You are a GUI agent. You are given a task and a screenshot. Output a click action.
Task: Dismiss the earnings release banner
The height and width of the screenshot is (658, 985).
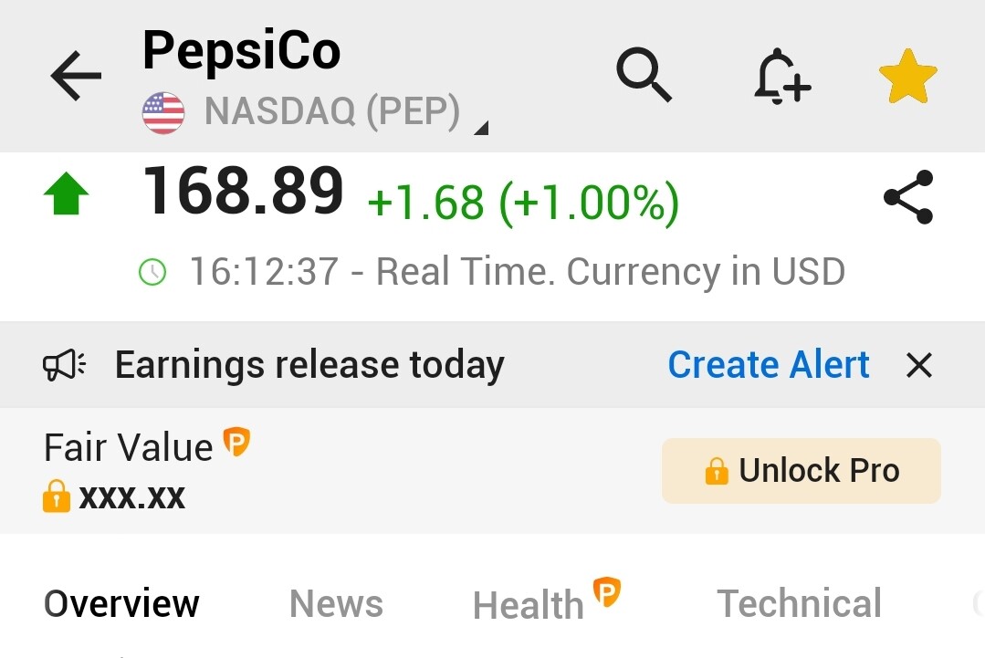click(918, 366)
